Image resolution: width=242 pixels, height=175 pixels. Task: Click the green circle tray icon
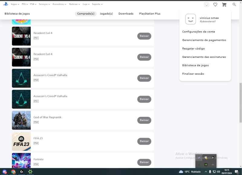point(199,165)
